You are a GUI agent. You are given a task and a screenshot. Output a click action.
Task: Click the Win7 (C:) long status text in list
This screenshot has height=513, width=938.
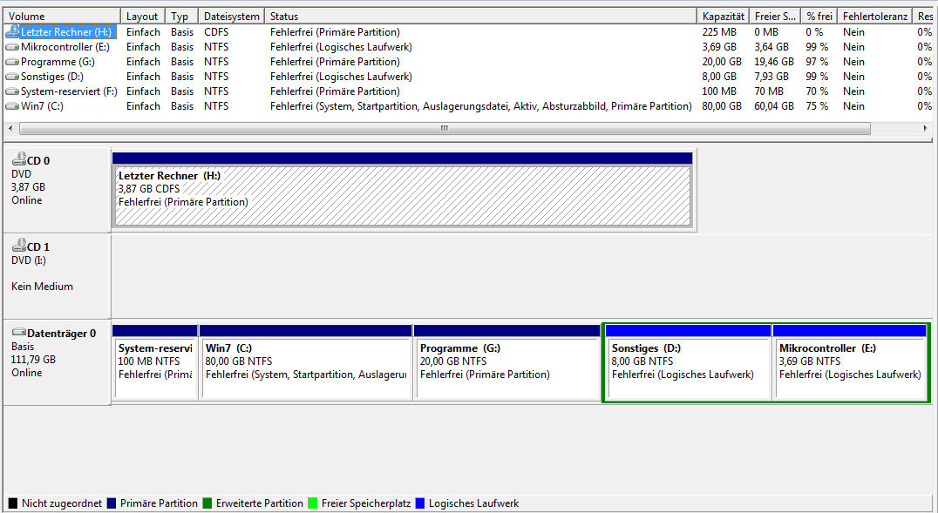pyautogui.click(x=481, y=106)
